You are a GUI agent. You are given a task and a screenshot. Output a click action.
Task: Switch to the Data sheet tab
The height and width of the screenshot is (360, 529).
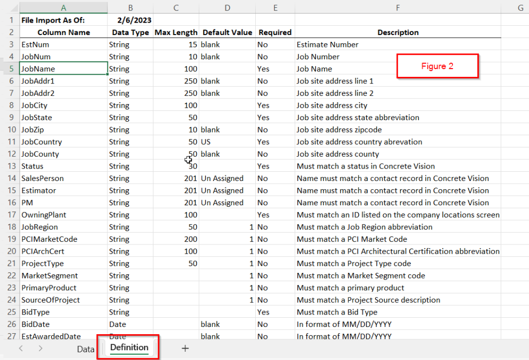85,349
